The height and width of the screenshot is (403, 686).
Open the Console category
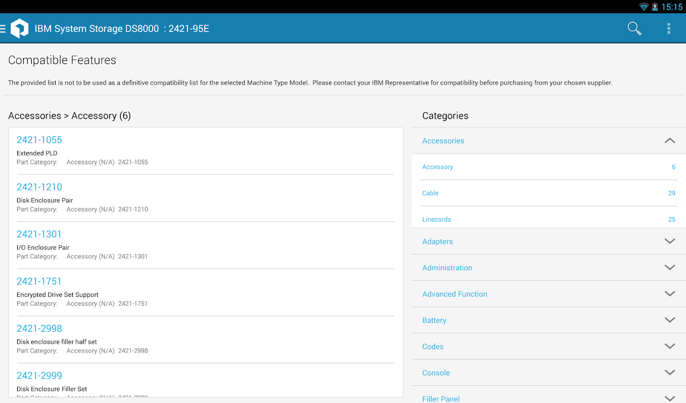(x=548, y=373)
